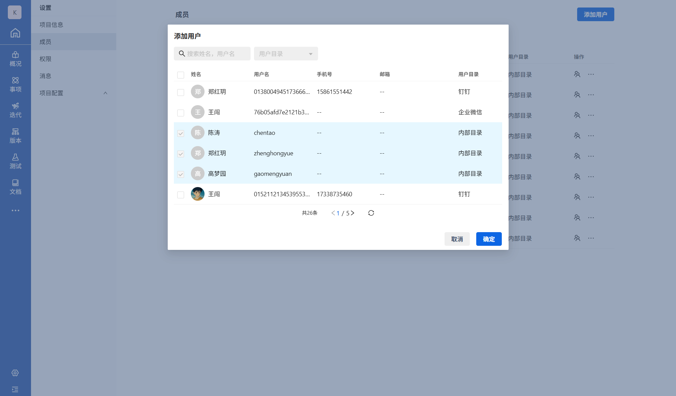Toggle the select-all checkbox in the table header
This screenshot has height=396, width=676.
[181, 75]
